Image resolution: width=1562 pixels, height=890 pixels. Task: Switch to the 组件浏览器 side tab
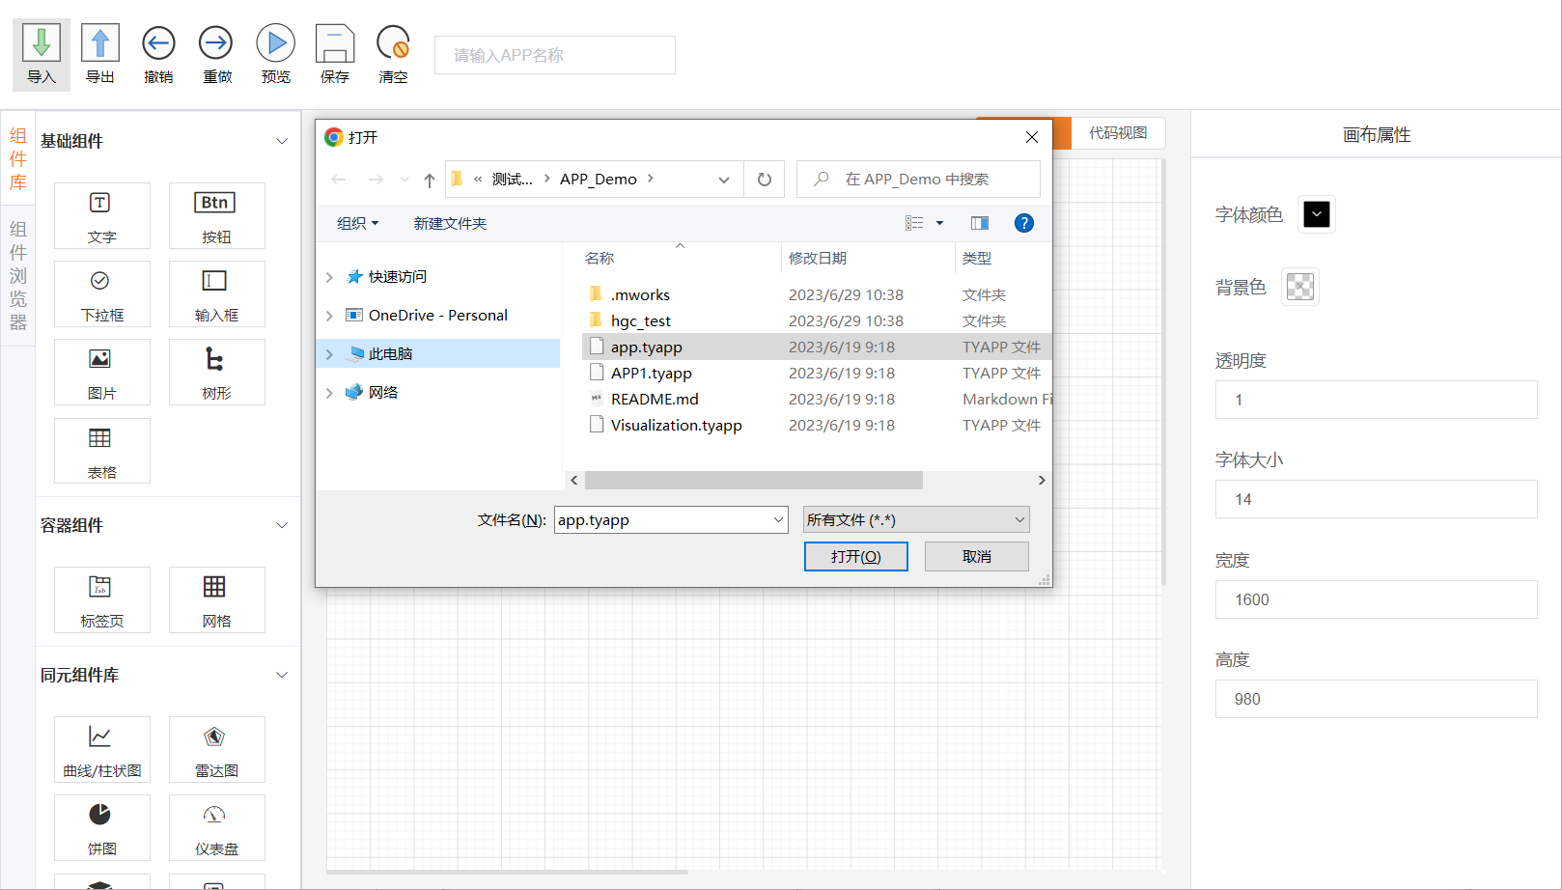point(18,275)
